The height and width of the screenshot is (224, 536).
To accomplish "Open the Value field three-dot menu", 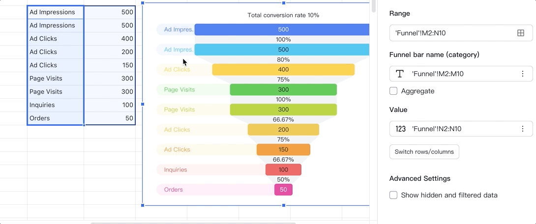I will click(x=522, y=129).
